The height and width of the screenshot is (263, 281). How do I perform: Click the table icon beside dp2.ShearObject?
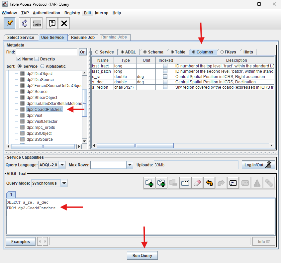(22, 97)
